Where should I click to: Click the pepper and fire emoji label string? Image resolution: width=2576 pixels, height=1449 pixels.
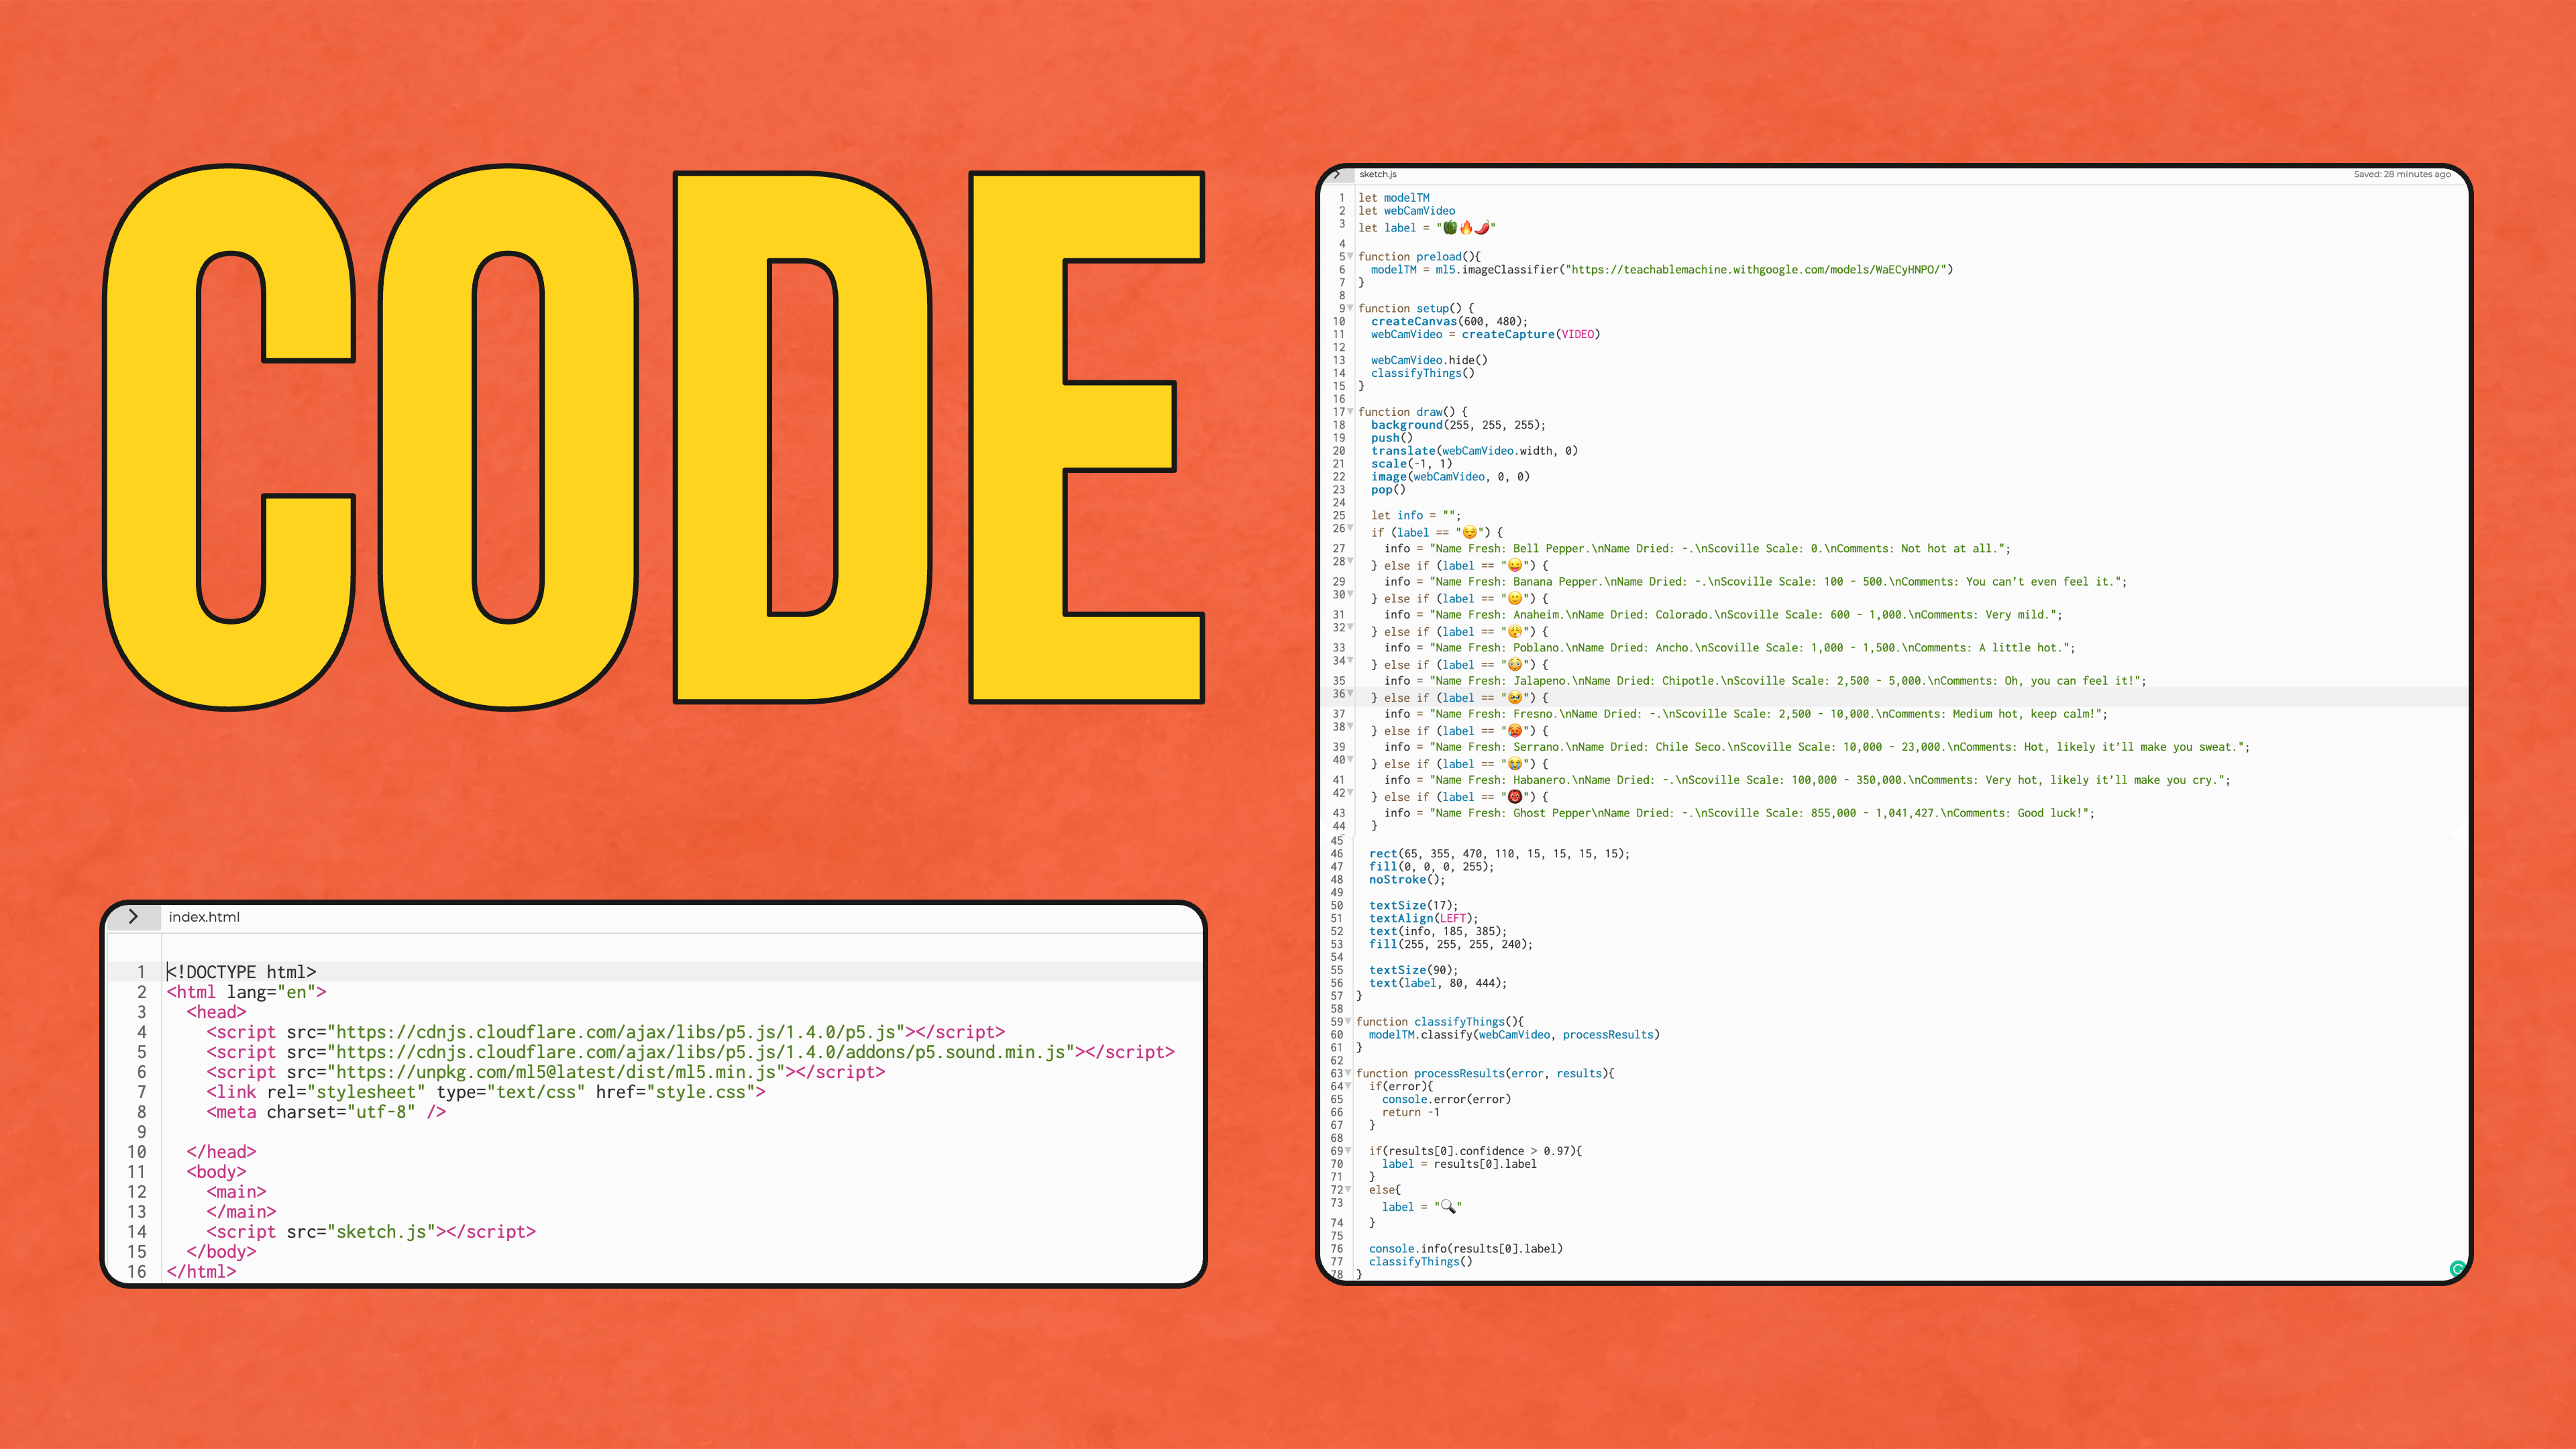click(1466, 228)
